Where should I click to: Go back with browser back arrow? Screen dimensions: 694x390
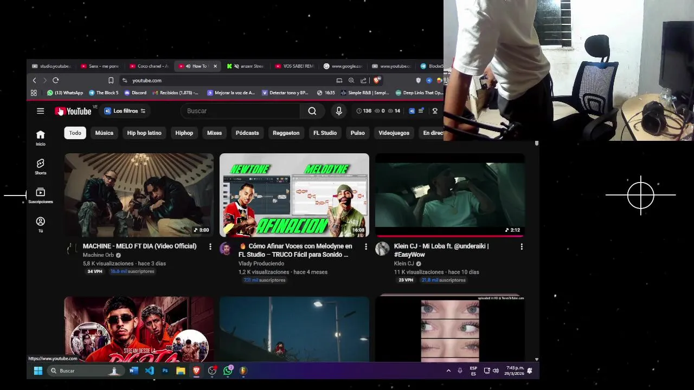tap(34, 80)
